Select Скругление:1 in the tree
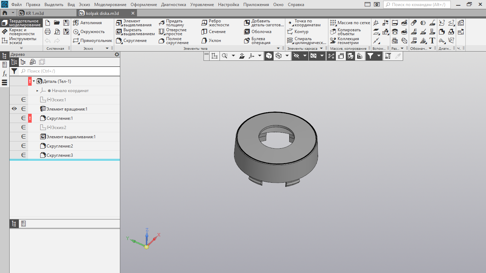Image resolution: width=486 pixels, height=273 pixels. 59,118
